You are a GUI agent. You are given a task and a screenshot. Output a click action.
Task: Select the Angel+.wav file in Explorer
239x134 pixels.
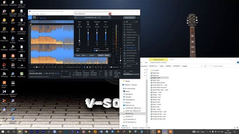click(156, 80)
